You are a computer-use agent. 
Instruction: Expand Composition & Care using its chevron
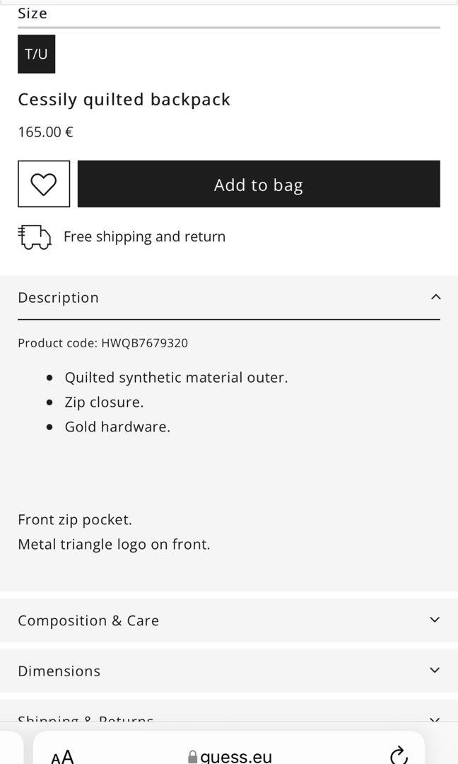tap(435, 620)
